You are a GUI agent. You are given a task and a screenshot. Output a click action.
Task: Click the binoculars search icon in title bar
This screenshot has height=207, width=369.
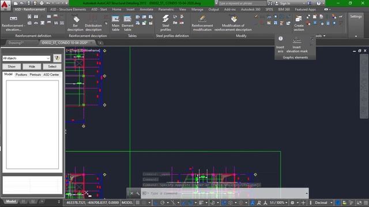270,3
